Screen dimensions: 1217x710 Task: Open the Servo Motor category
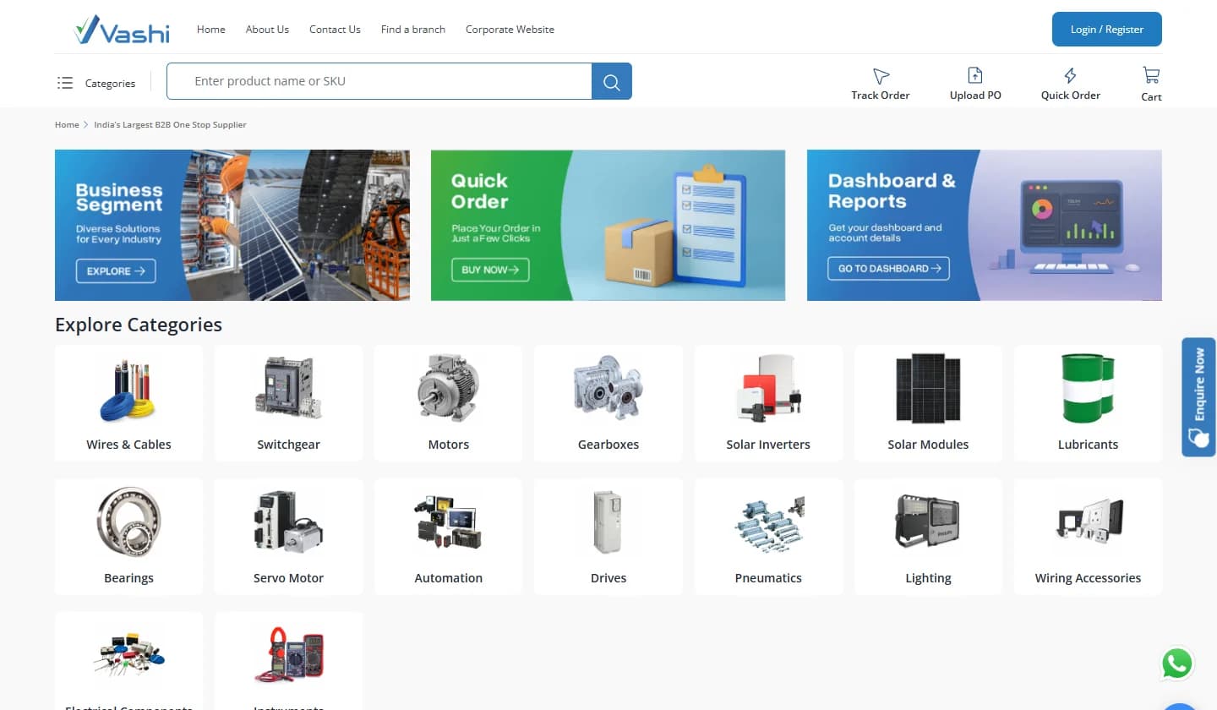pos(289,537)
